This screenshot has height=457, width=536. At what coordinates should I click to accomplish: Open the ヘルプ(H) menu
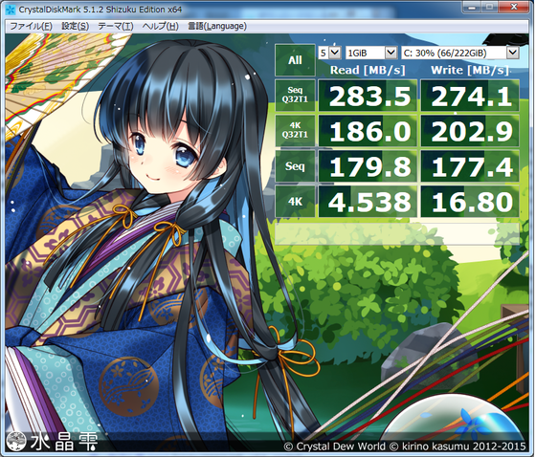point(161,26)
